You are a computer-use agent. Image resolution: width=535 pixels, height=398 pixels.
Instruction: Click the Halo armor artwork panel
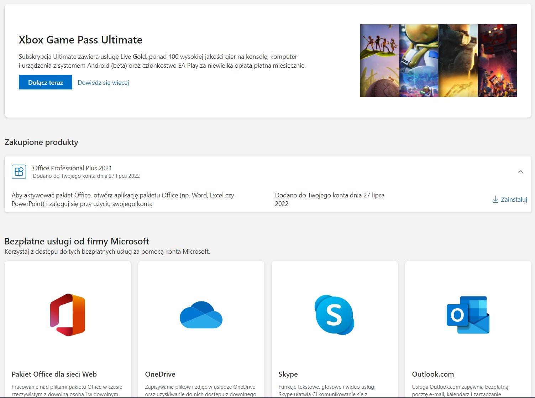(458, 61)
